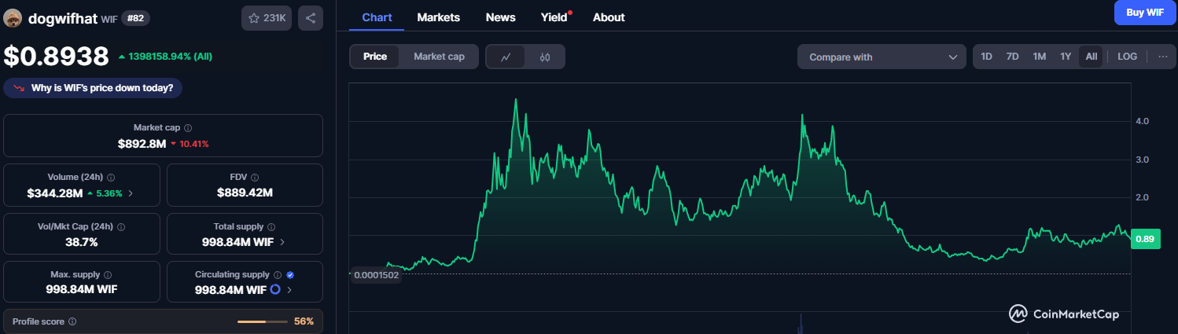Image resolution: width=1178 pixels, height=334 pixels.
Task: Click the Market cap info icon
Action: (x=188, y=127)
